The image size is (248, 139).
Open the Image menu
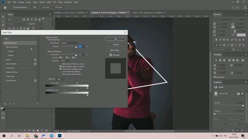click(21, 2)
